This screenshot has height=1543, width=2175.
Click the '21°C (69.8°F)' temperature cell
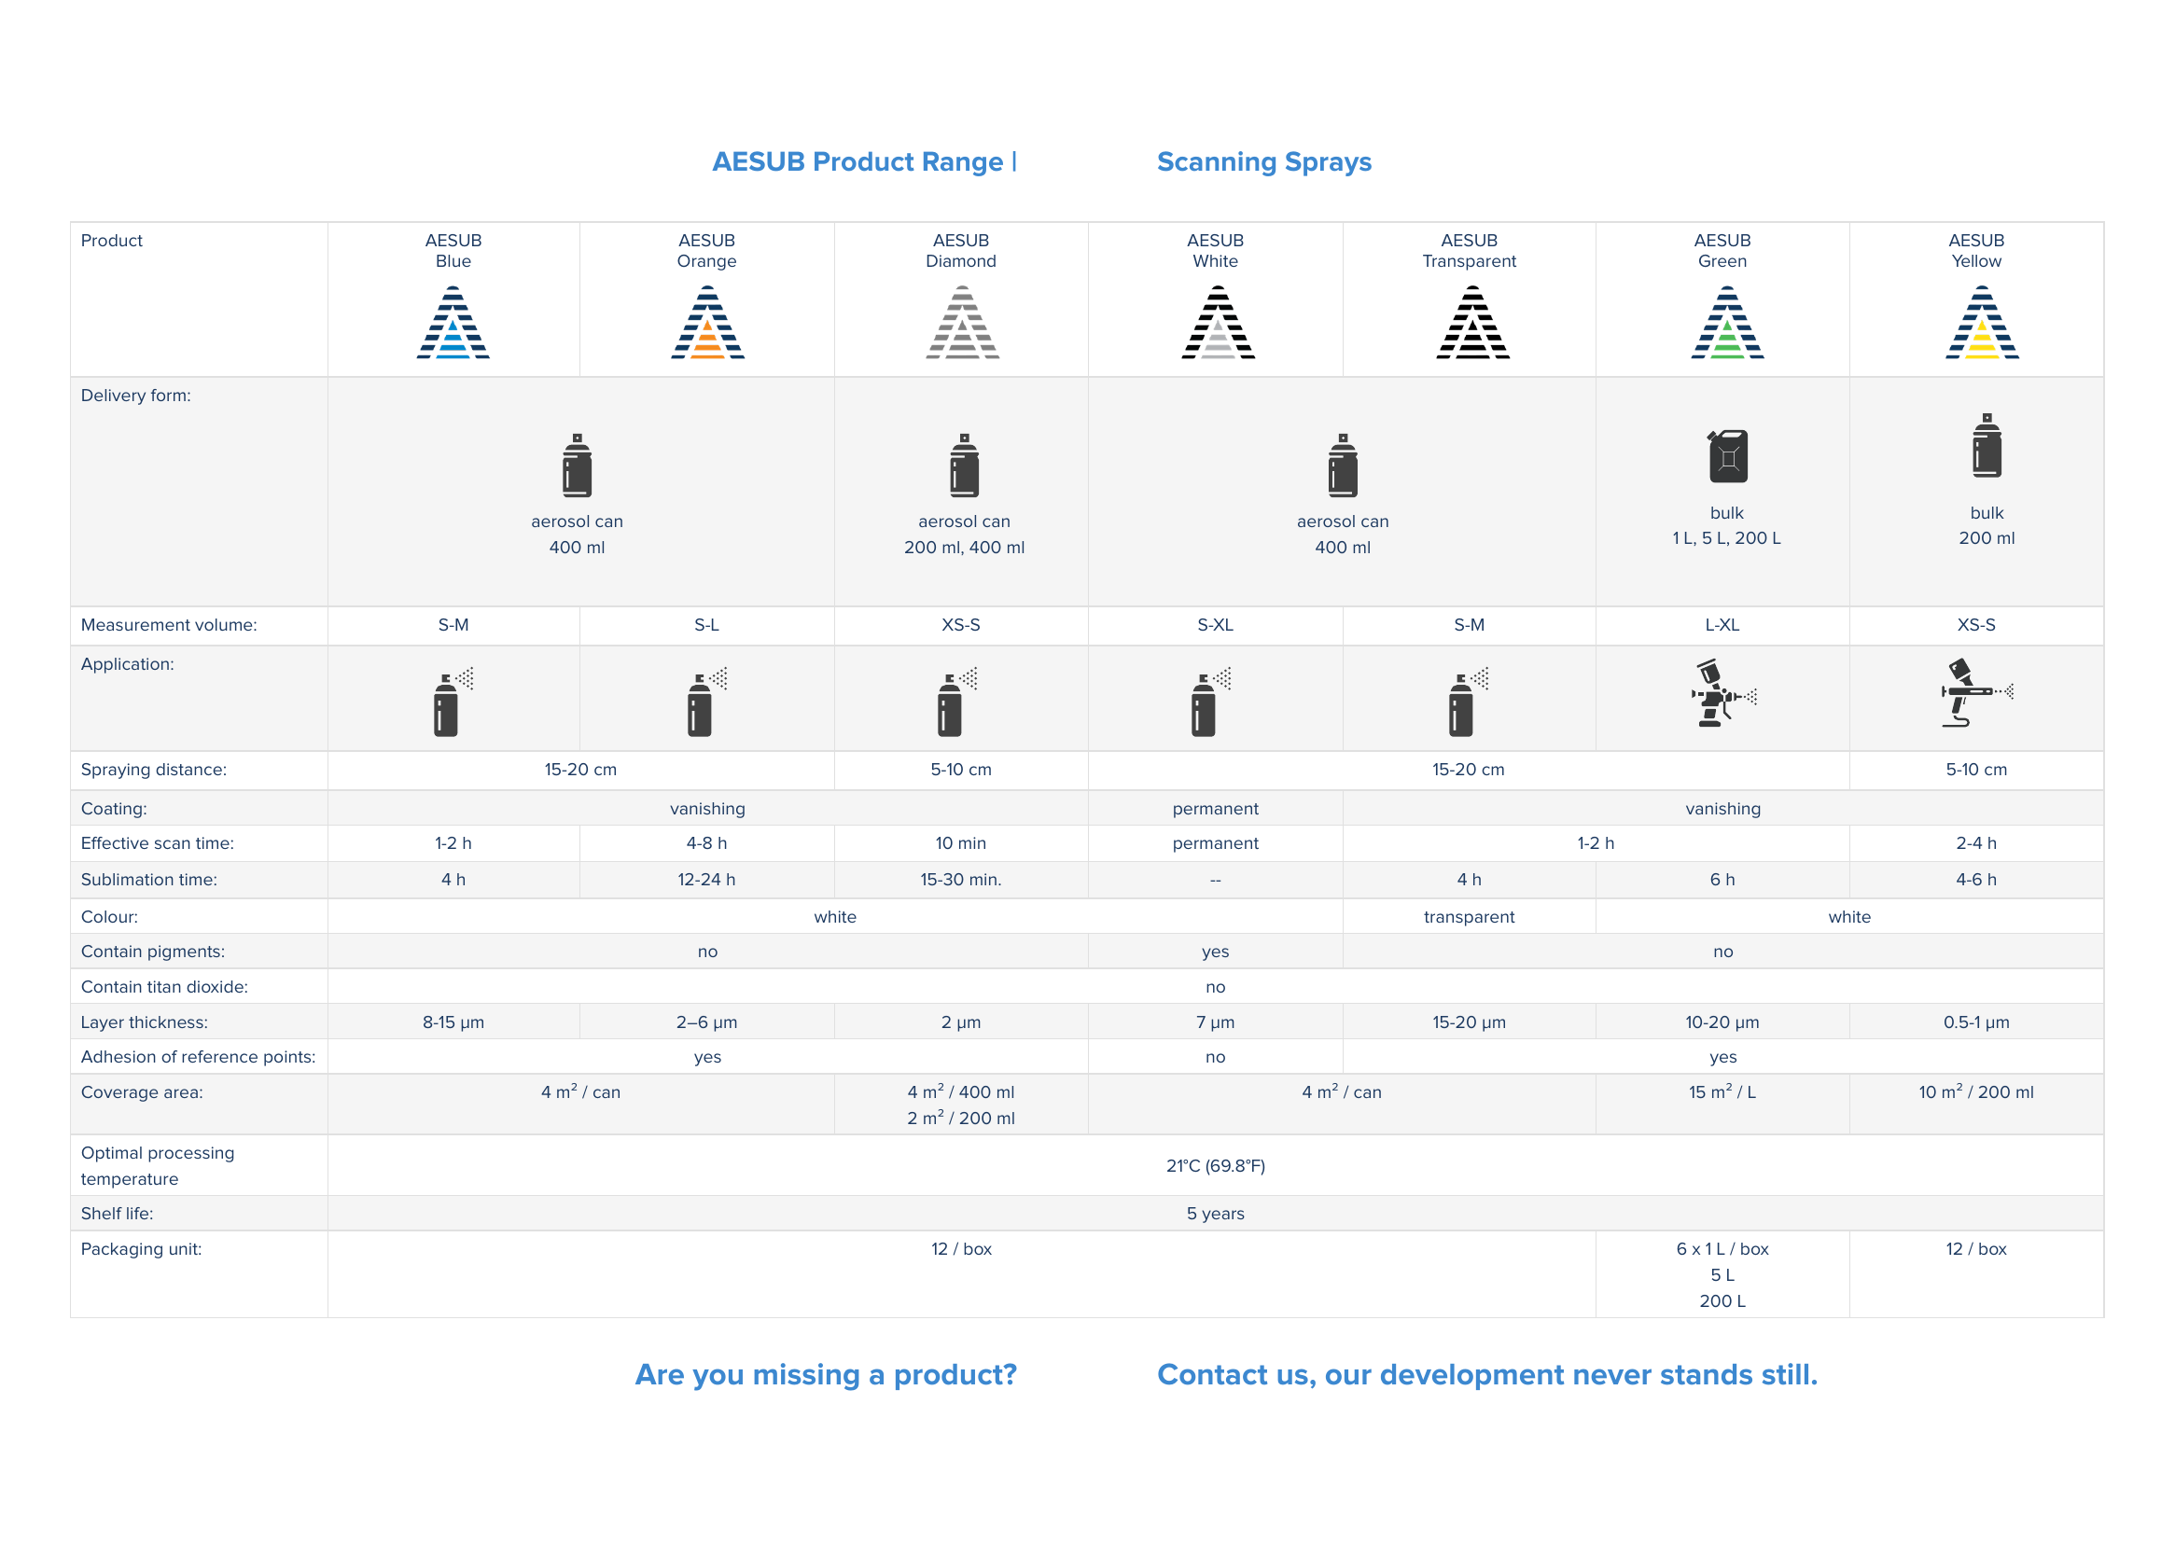click(x=1214, y=1166)
